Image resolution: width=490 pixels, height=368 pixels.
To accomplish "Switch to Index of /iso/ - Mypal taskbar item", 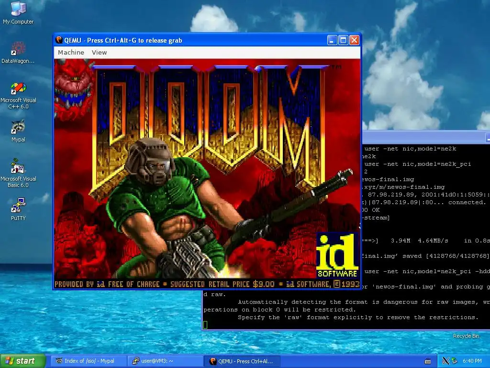I will point(89,361).
